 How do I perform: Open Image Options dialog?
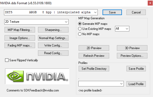[20, 38]
